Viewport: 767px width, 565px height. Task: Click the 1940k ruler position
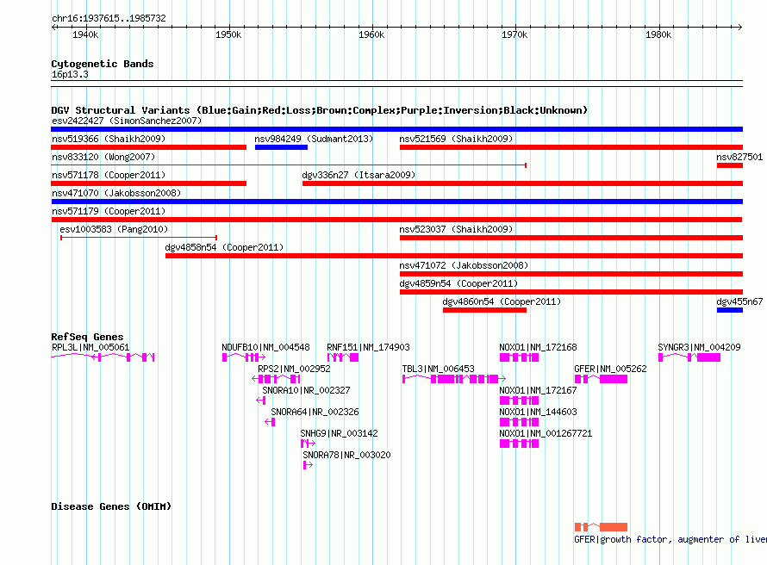tap(85, 34)
